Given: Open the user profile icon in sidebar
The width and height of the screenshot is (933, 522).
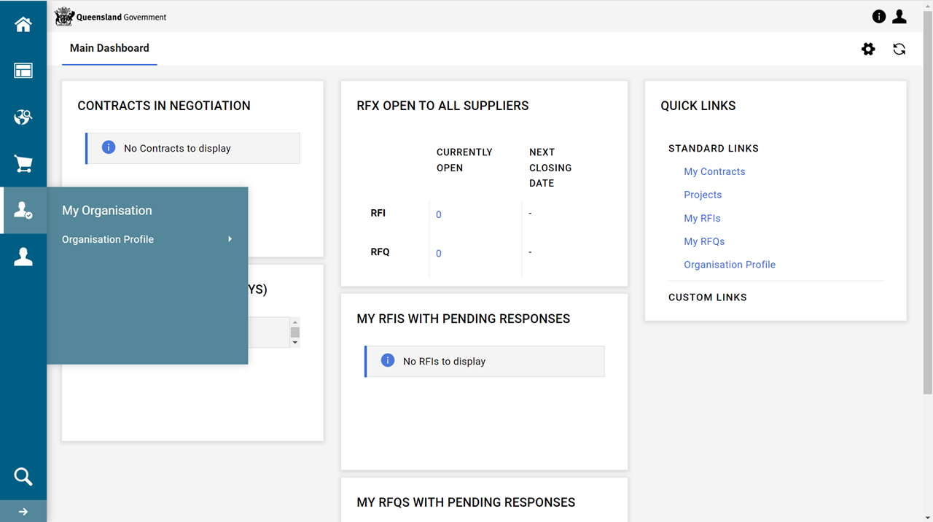Looking at the screenshot, I should [23, 257].
